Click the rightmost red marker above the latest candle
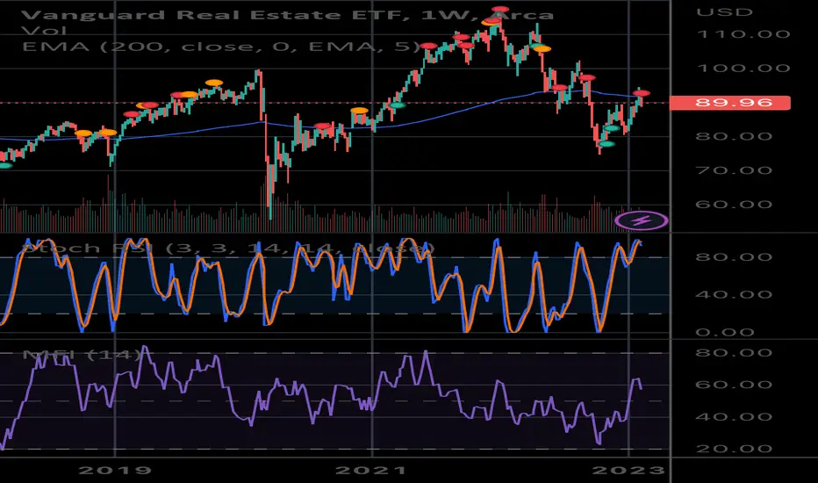This screenshot has height=483, width=818. pyautogui.click(x=642, y=93)
